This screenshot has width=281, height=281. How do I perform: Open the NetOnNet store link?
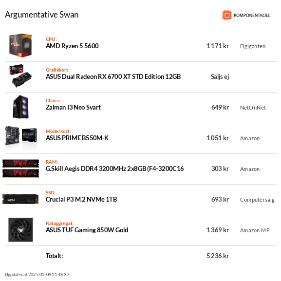(x=253, y=108)
